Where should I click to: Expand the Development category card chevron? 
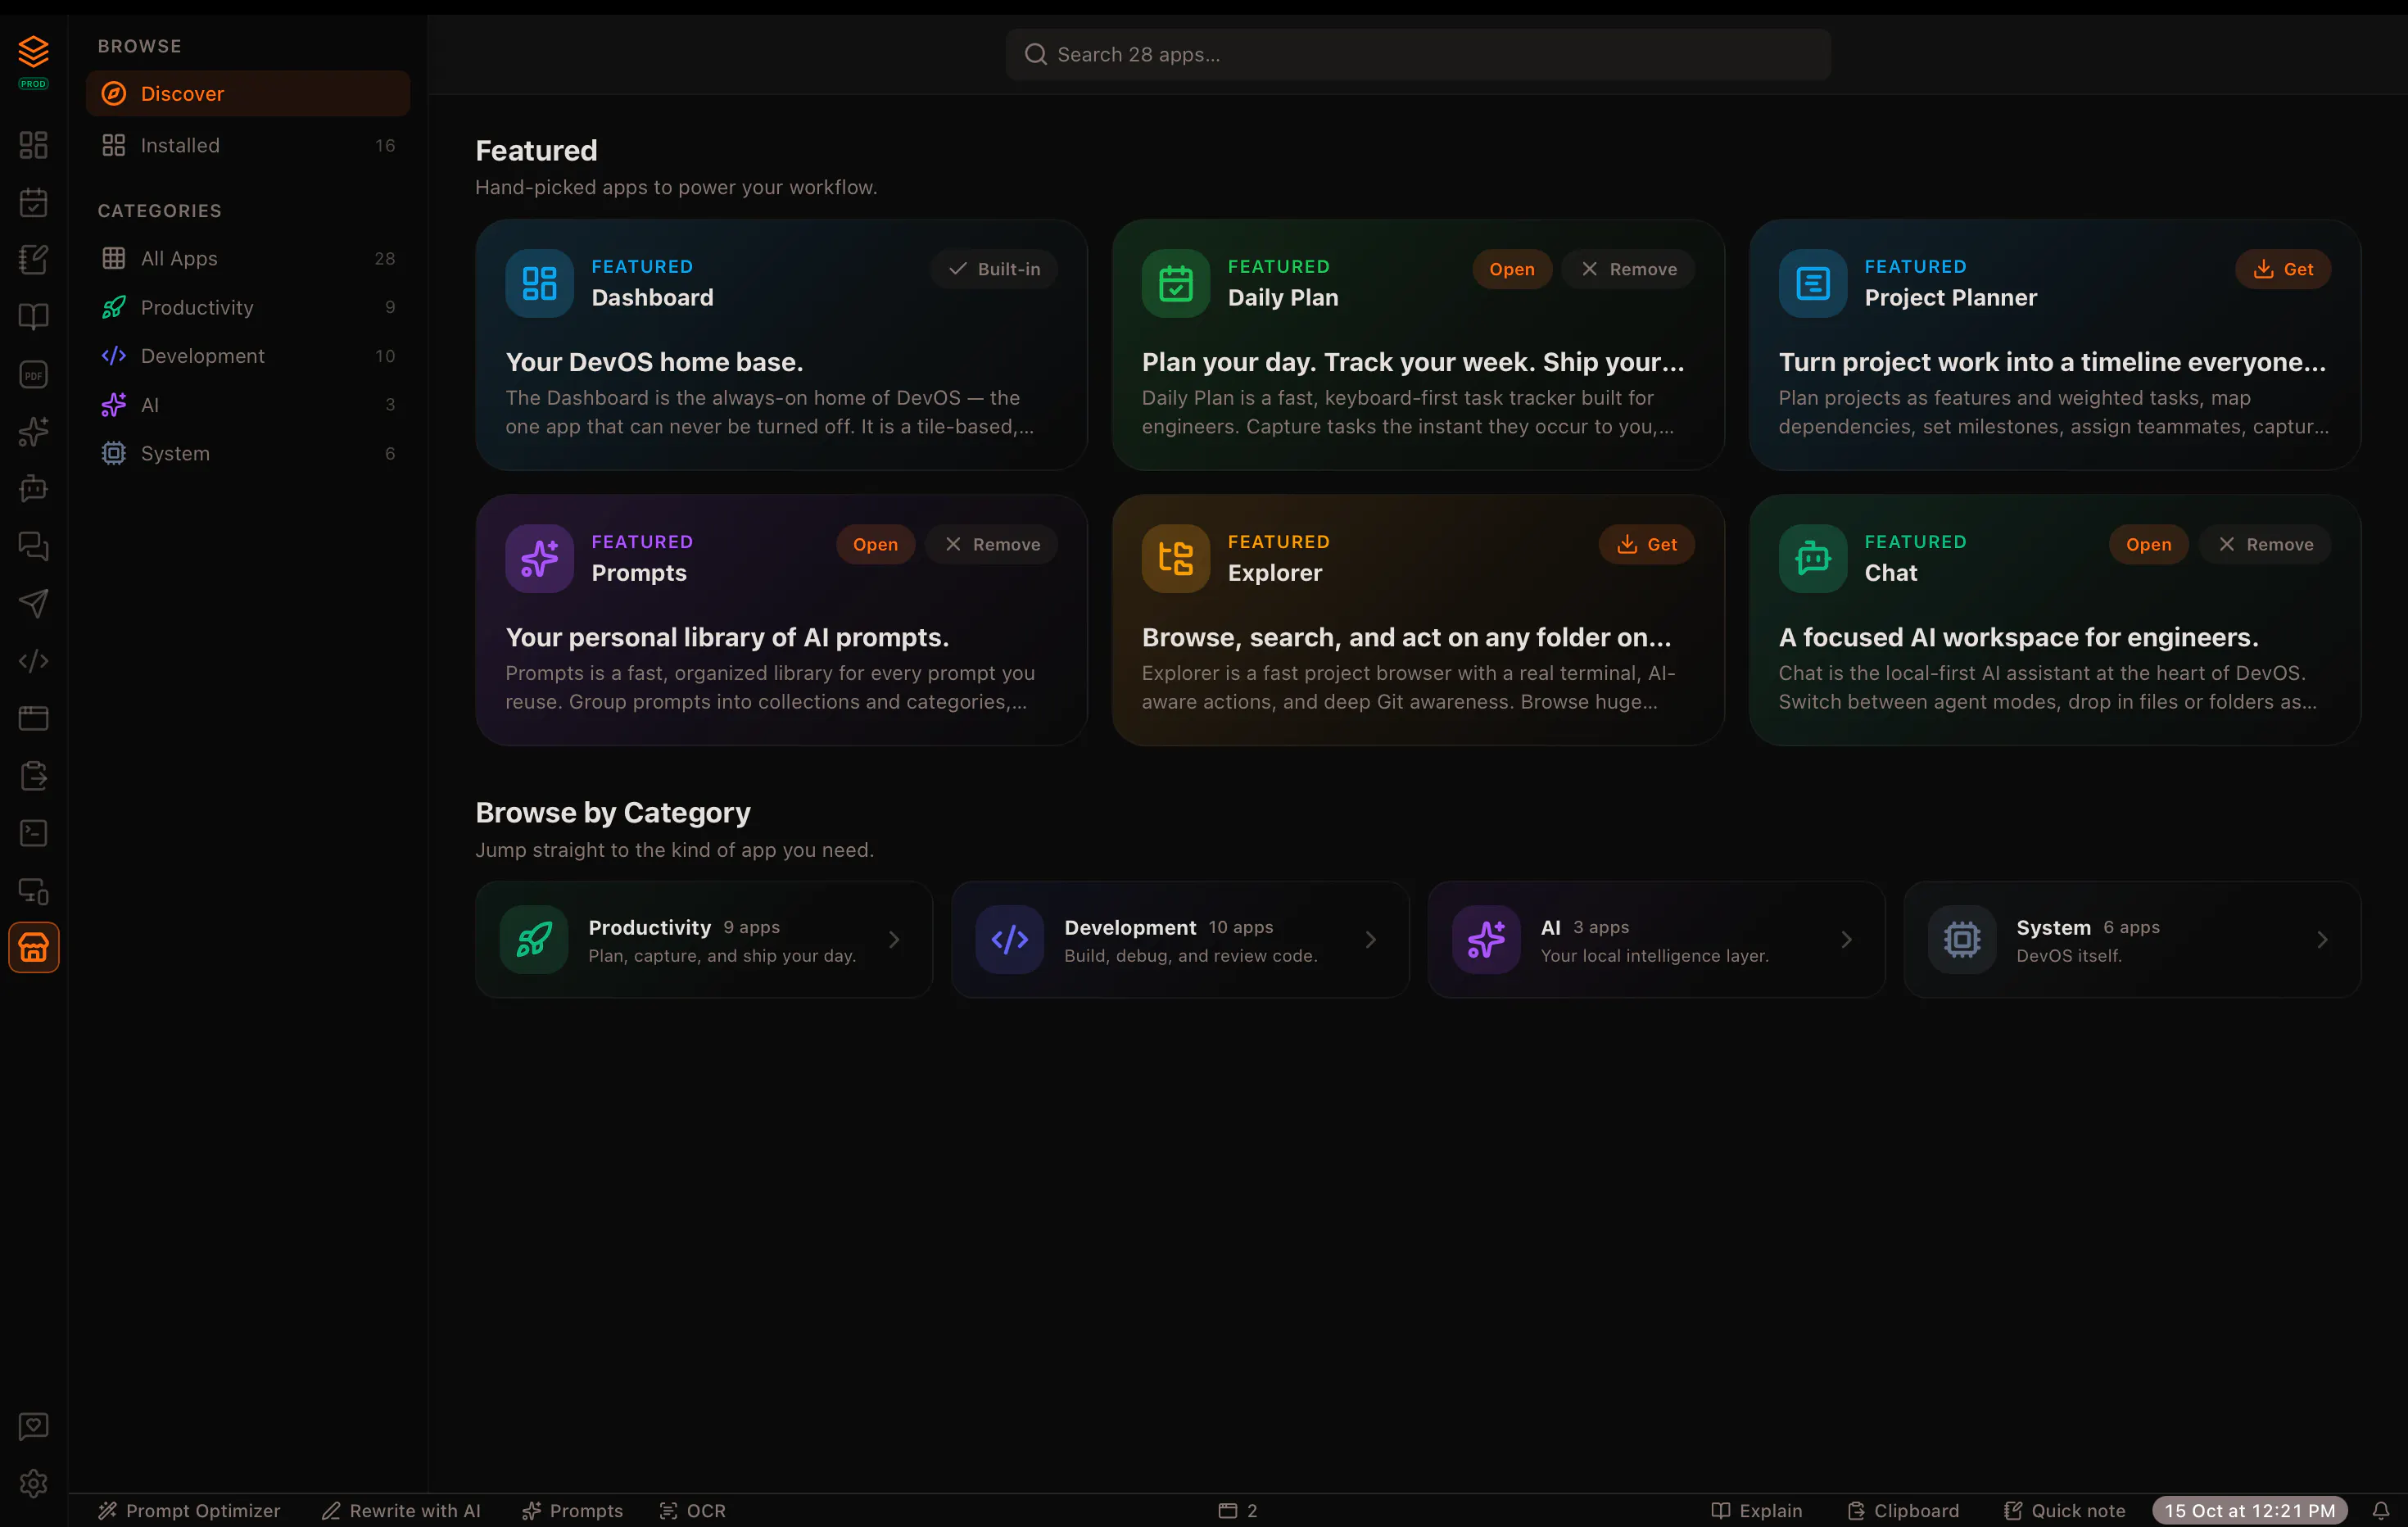(x=1370, y=939)
